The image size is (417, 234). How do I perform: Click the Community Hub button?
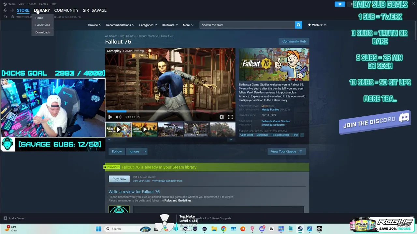point(294,41)
